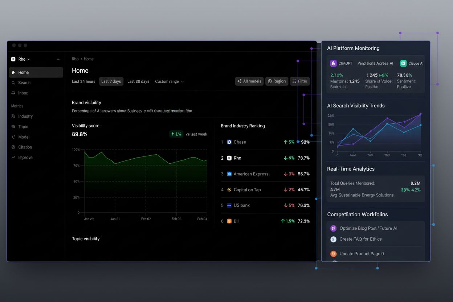Click the ChatGPT platform icon
This screenshot has height=302, width=453.
[x=333, y=63]
